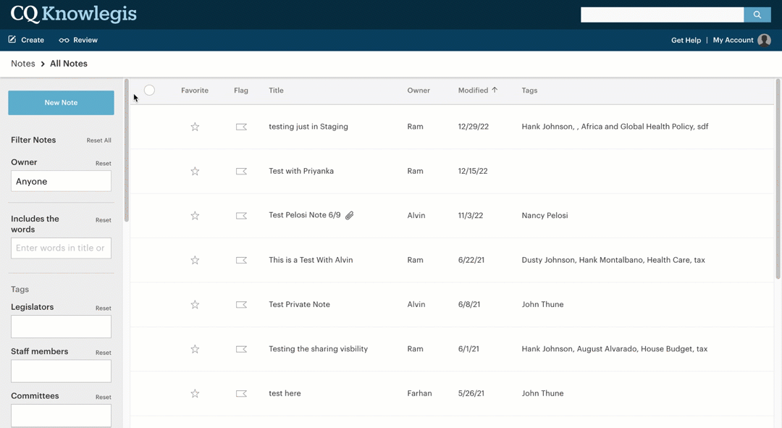Screen dimensions: 782x428
Task: Click Reset All filters link
Action: 99,140
